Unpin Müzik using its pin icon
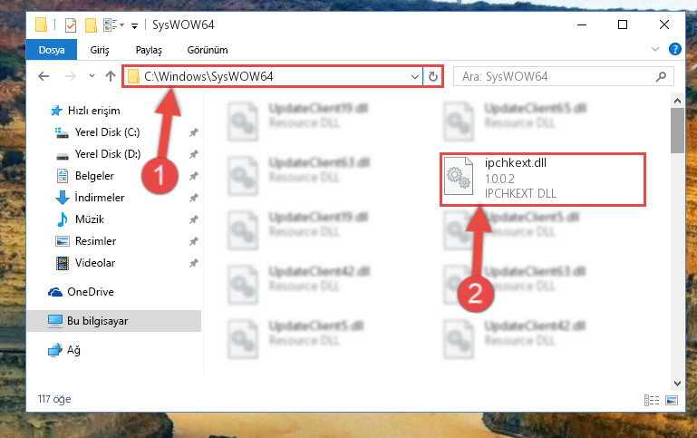Screen dimensions: 697x438 193,219
